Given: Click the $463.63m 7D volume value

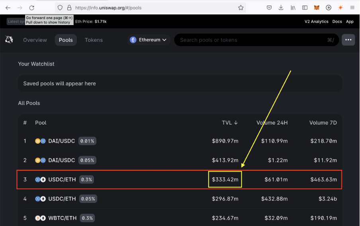Looking at the screenshot, I should click(x=323, y=179).
